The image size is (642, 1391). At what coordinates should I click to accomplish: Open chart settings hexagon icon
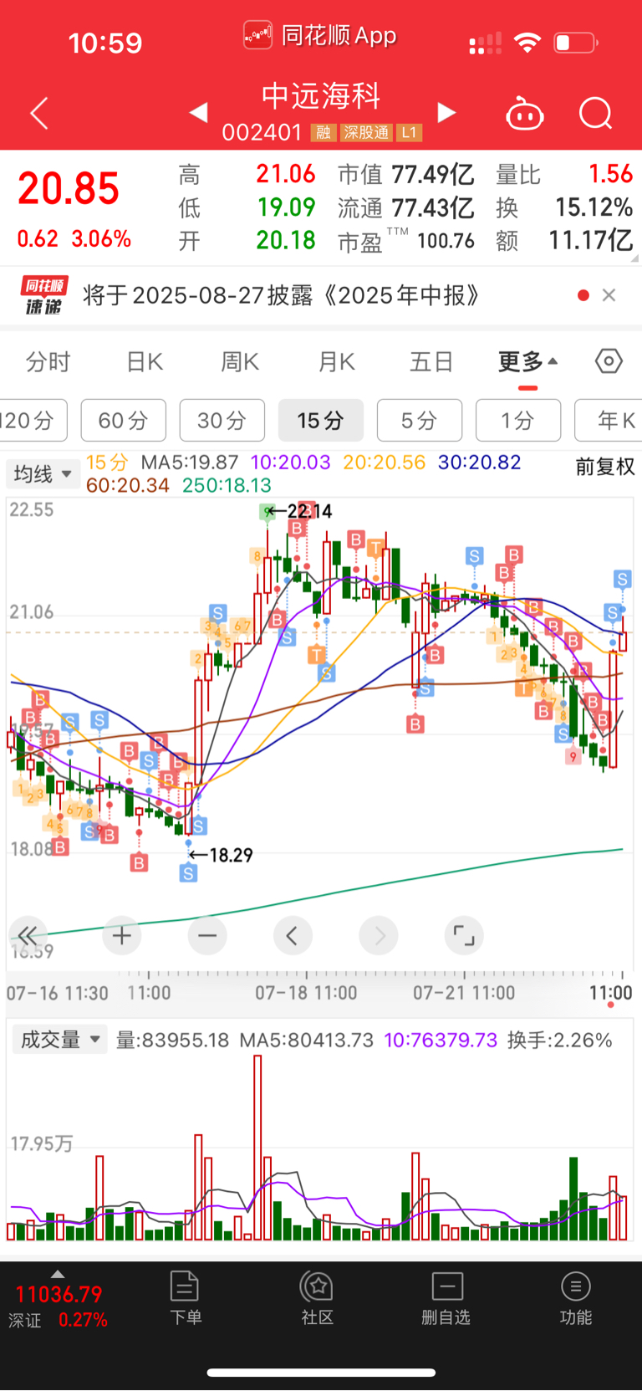(609, 361)
